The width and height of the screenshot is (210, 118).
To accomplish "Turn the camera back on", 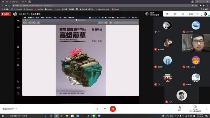I will click(113, 109).
